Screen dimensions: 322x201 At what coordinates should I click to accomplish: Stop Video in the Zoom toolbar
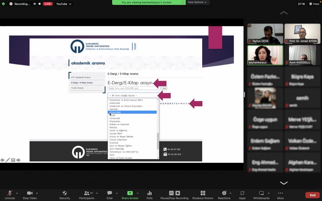tap(30, 195)
